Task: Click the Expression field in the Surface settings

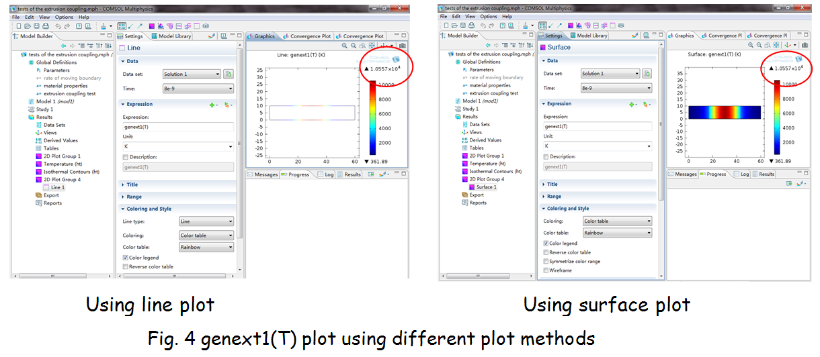Action: pyautogui.click(x=597, y=126)
